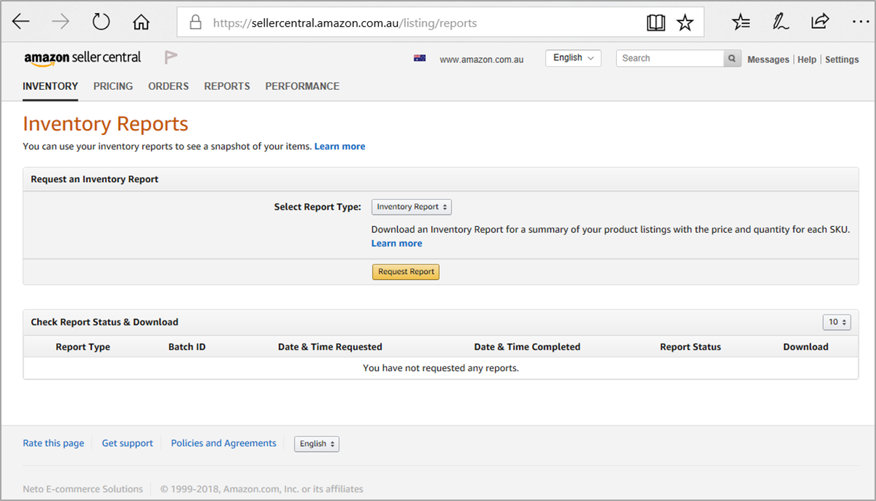Click the browser forward arrow
876x501 pixels.
coord(61,22)
